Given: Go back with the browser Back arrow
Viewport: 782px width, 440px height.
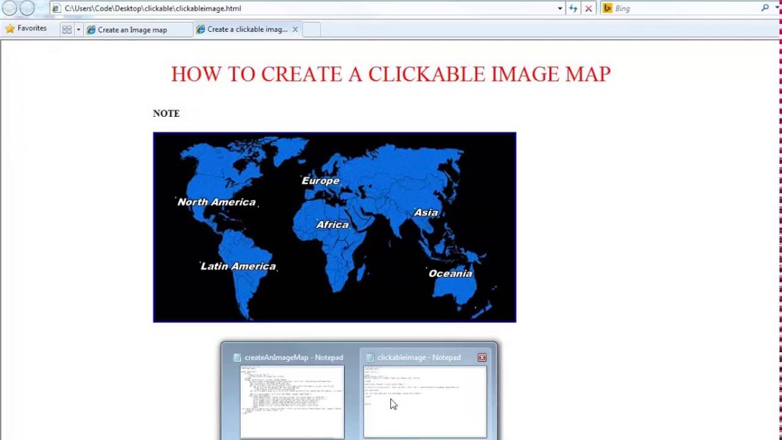Looking at the screenshot, I should coord(9,9).
